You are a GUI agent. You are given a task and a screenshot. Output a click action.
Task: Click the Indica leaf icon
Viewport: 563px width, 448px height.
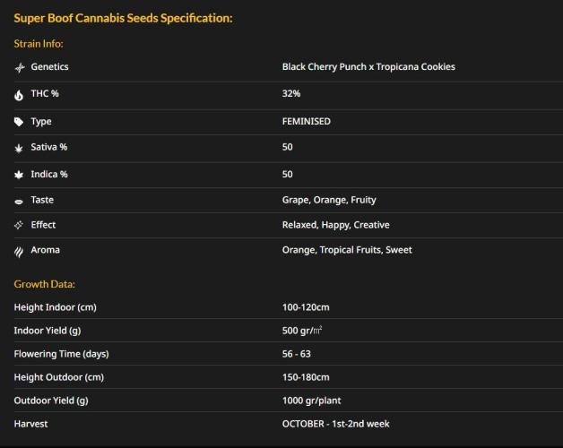(x=19, y=175)
